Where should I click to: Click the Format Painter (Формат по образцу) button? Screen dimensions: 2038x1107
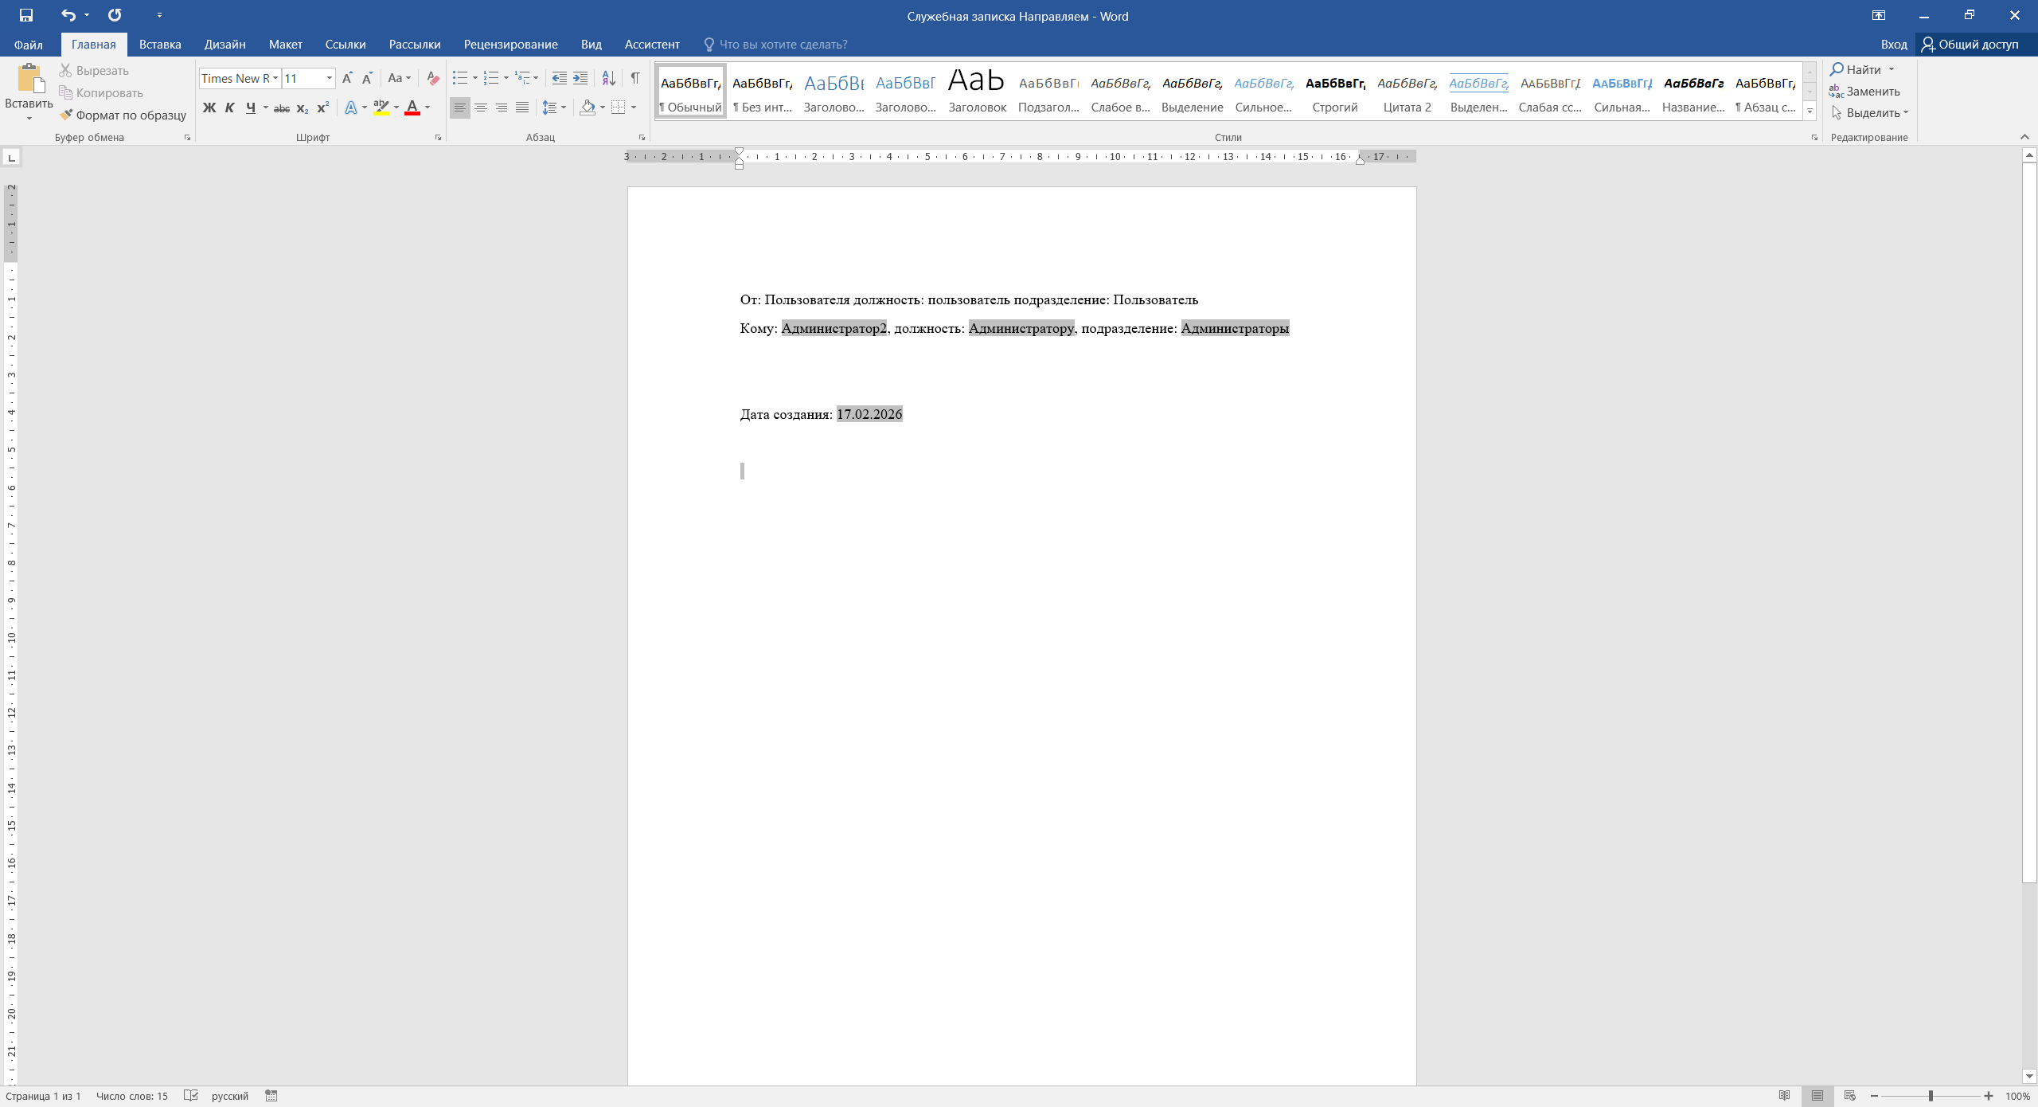(123, 115)
